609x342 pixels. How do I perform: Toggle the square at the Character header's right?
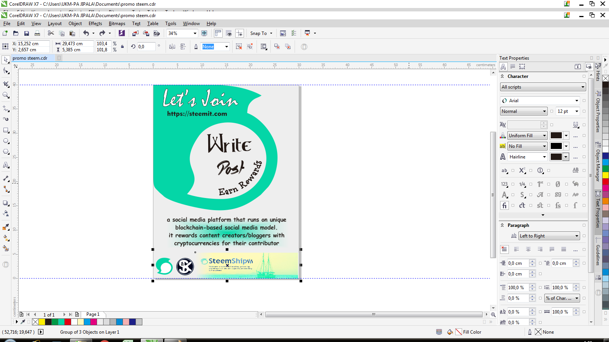tap(584, 76)
